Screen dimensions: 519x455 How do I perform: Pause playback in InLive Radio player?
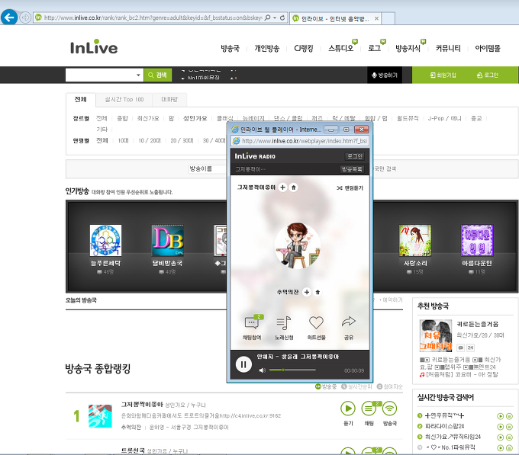coord(243,364)
